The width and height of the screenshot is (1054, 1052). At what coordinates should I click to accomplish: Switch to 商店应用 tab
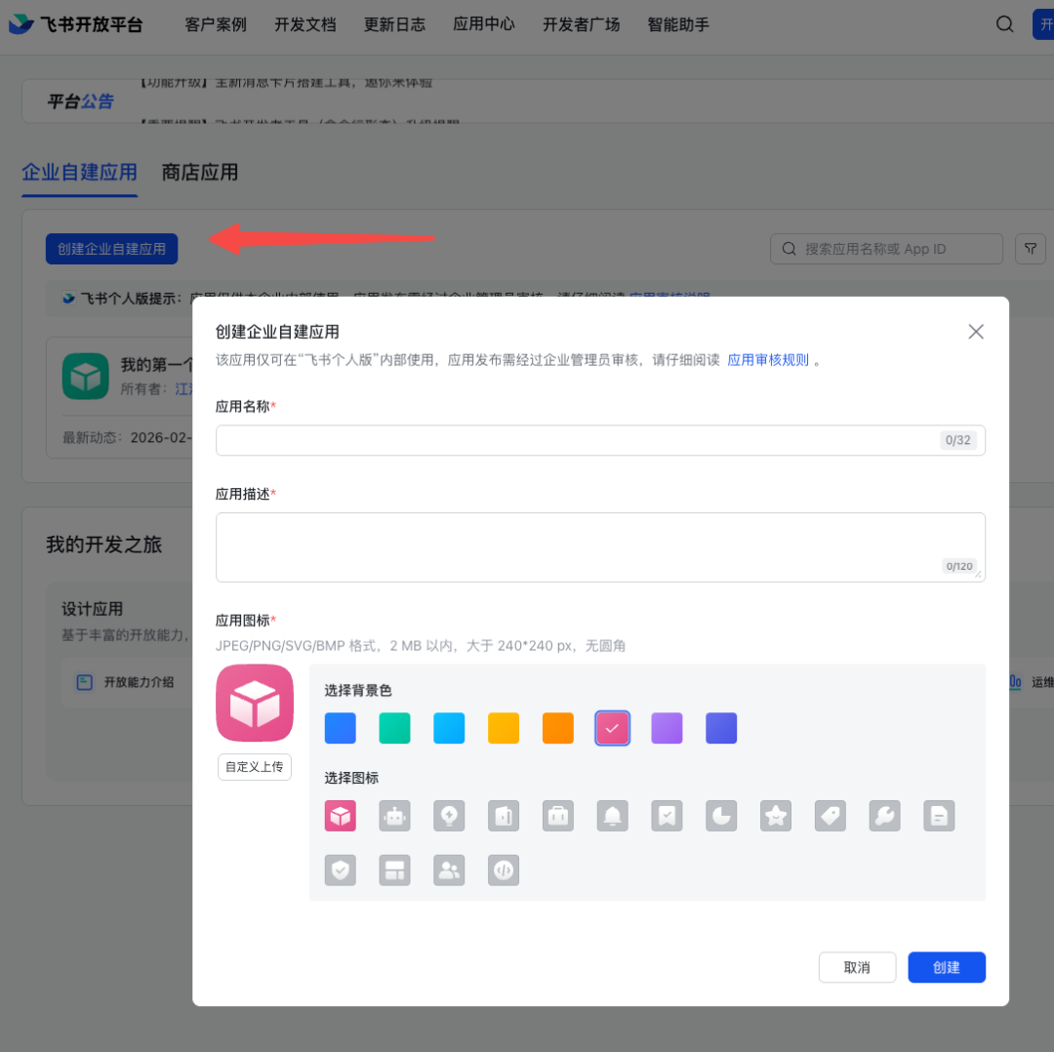(x=200, y=173)
